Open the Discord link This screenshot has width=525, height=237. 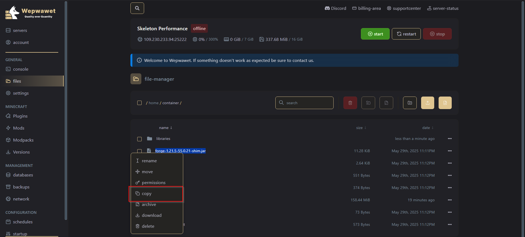coord(335,8)
